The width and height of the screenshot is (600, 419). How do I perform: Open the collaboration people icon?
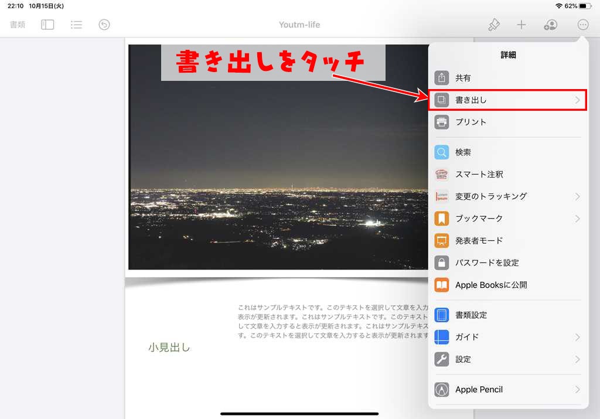point(551,25)
